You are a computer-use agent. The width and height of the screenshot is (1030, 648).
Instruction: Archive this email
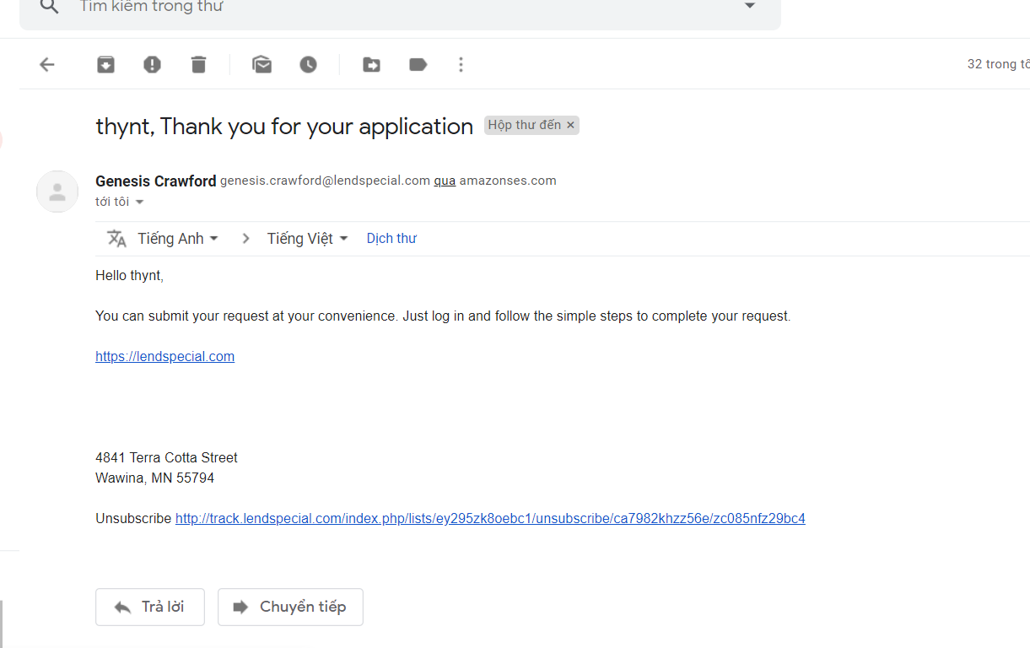[x=105, y=64]
